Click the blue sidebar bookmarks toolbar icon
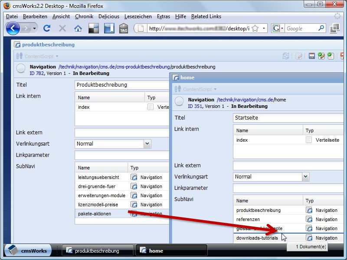The height and width of the screenshot is (260, 347). (x=109, y=28)
